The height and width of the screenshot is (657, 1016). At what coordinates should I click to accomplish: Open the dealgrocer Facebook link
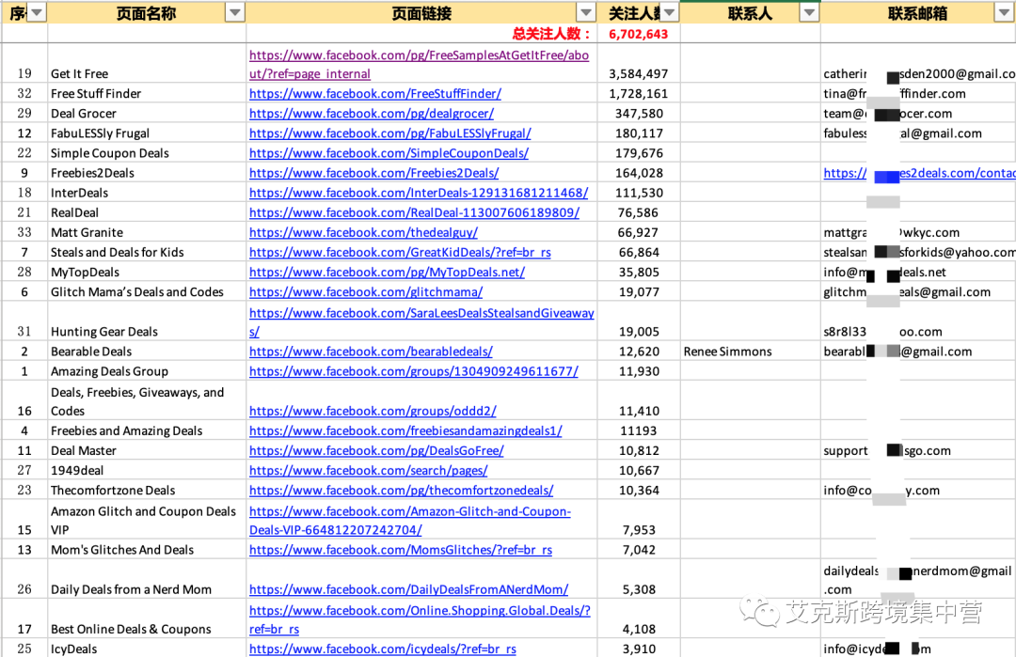click(372, 114)
